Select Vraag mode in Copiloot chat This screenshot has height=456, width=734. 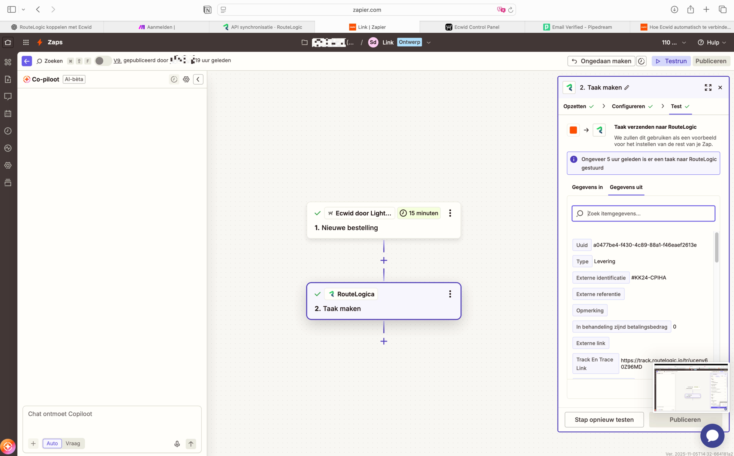tap(73, 443)
